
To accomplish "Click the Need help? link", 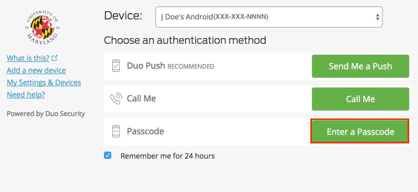I will point(26,94).
